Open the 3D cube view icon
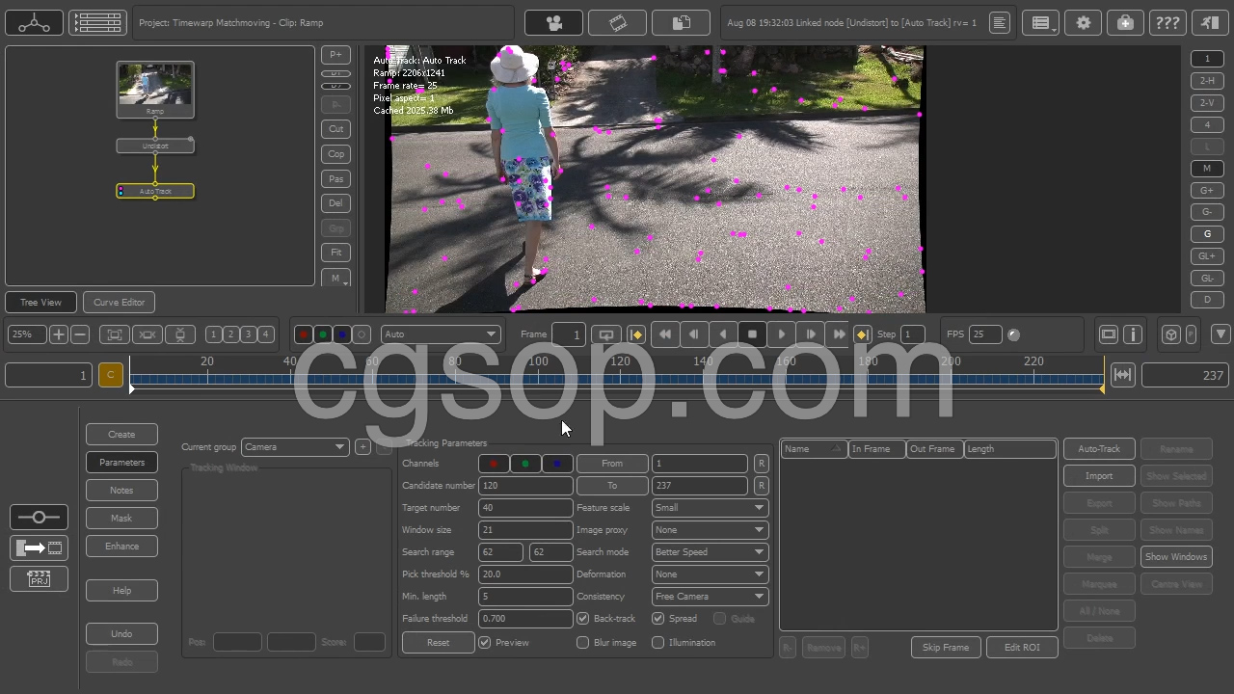The image size is (1234, 694). (x=1170, y=334)
